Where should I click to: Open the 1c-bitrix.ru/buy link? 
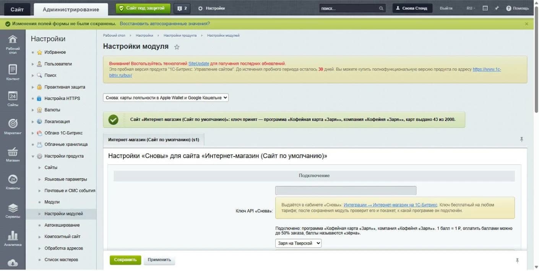coord(487,69)
